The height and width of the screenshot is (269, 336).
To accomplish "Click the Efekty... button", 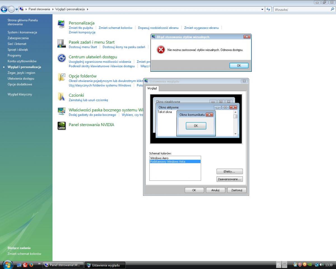I will [x=229, y=171].
